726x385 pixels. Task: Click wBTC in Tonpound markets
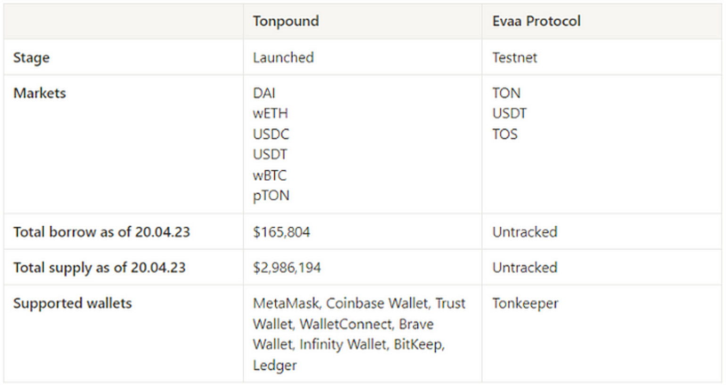coord(270,175)
